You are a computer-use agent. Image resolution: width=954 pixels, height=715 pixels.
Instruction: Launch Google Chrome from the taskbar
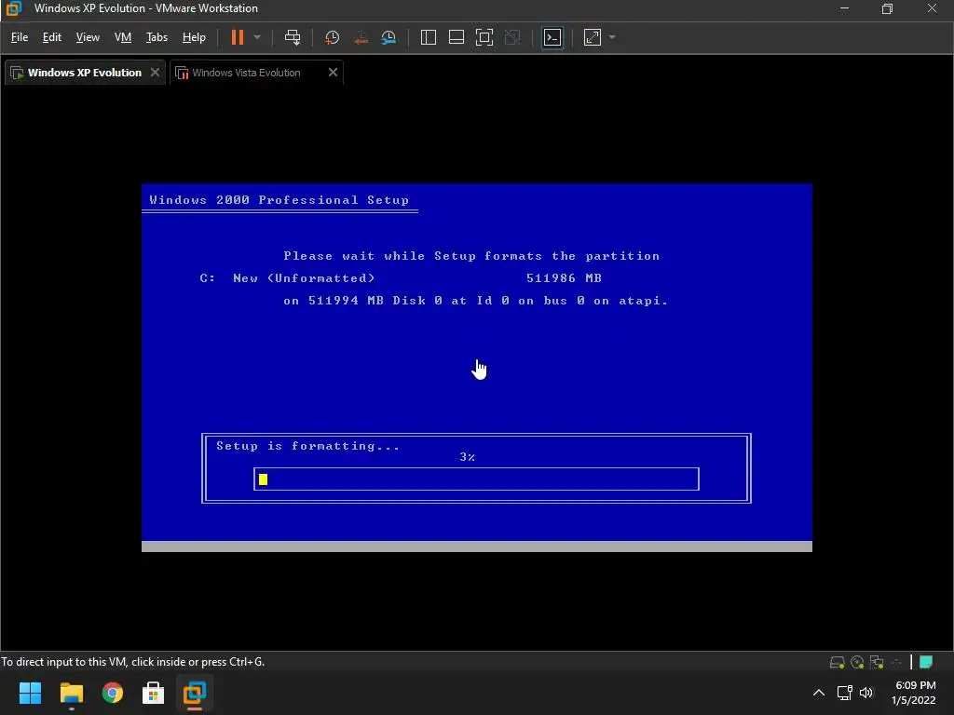pos(113,693)
